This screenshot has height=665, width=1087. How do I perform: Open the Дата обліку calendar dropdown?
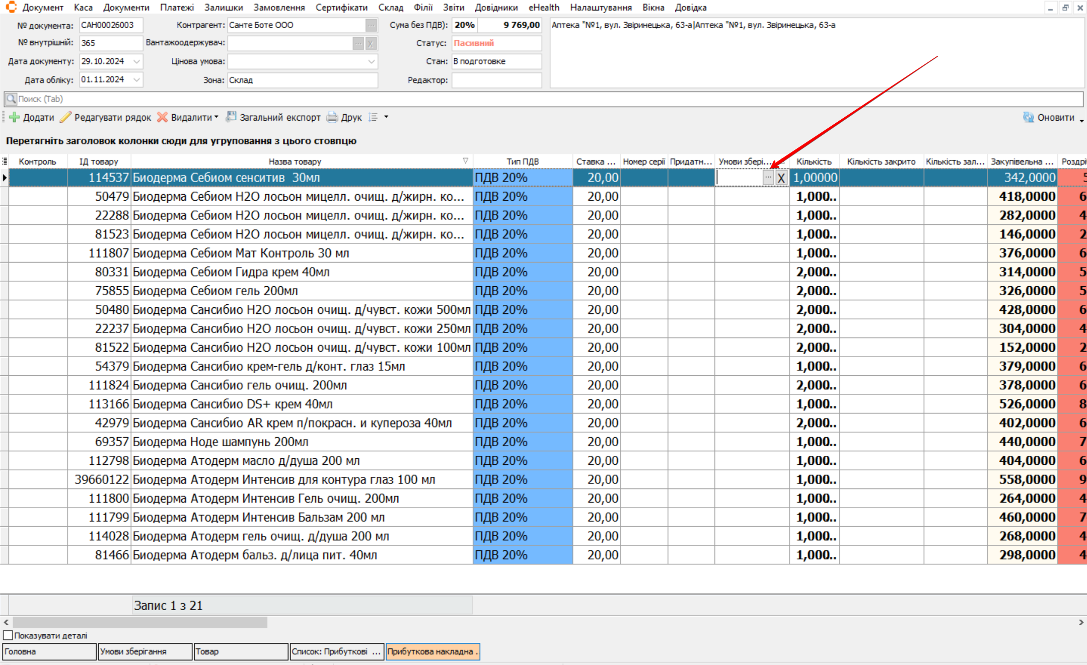point(136,79)
